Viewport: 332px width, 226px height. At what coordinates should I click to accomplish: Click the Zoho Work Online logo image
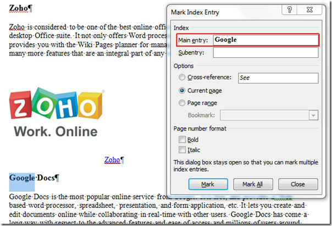click(57, 112)
